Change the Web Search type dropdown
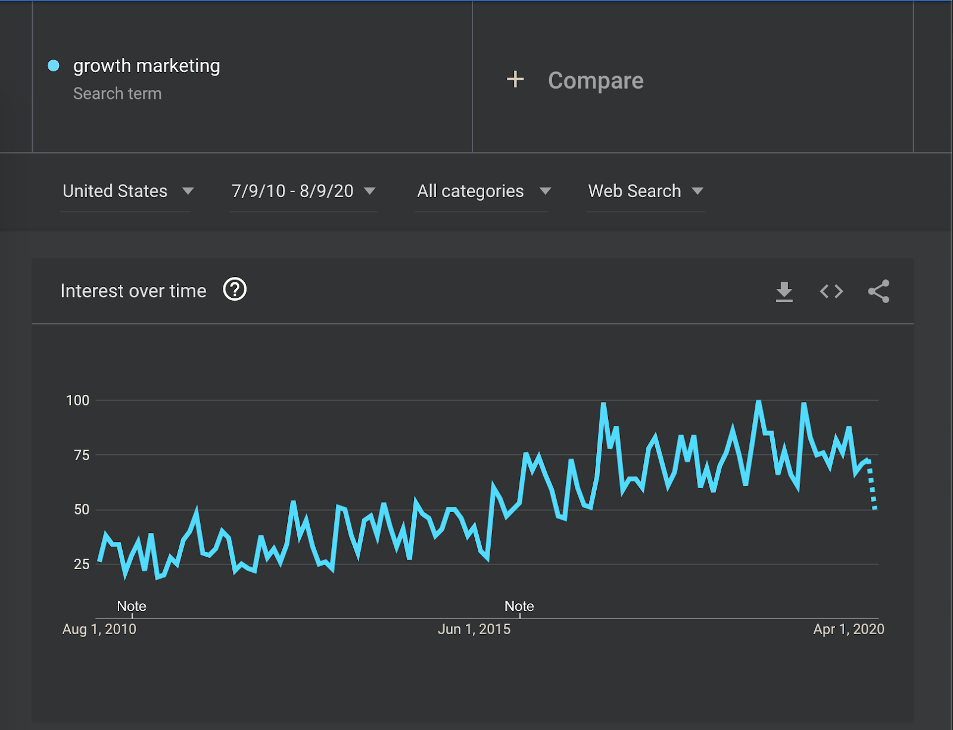The height and width of the screenshot is (730, 953). click(x=646, y=191)
